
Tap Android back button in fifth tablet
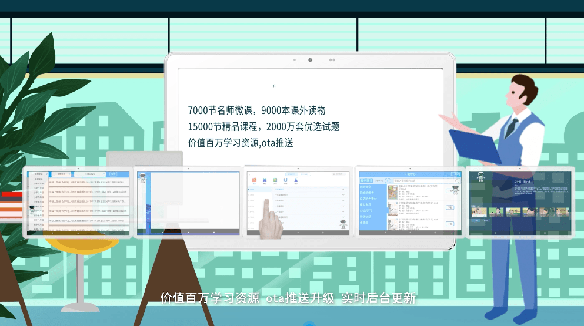(495, 233)
